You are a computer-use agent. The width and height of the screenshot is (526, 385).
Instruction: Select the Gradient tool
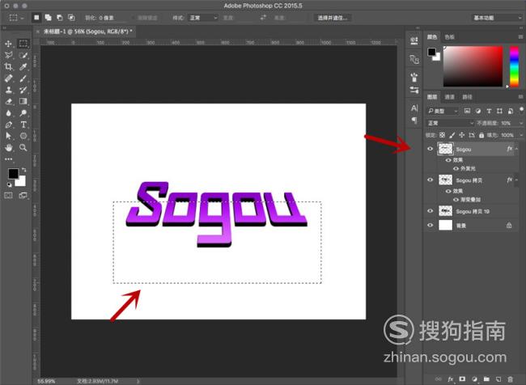[x=23, y=101]
